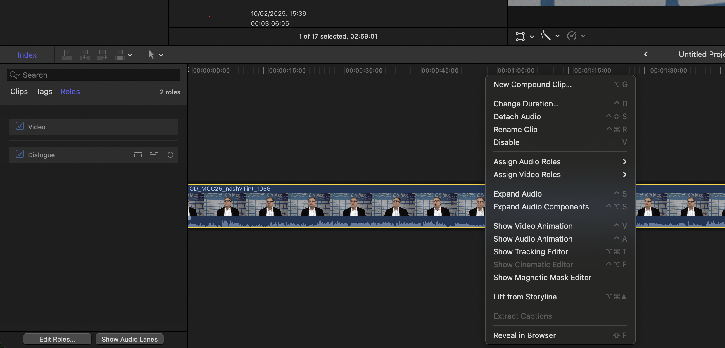Switch to the Tags tab
725x348 pixels.
(44, 92)
